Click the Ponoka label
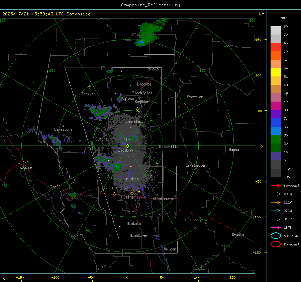The image size is (301, 282). (x=153, y=69)
